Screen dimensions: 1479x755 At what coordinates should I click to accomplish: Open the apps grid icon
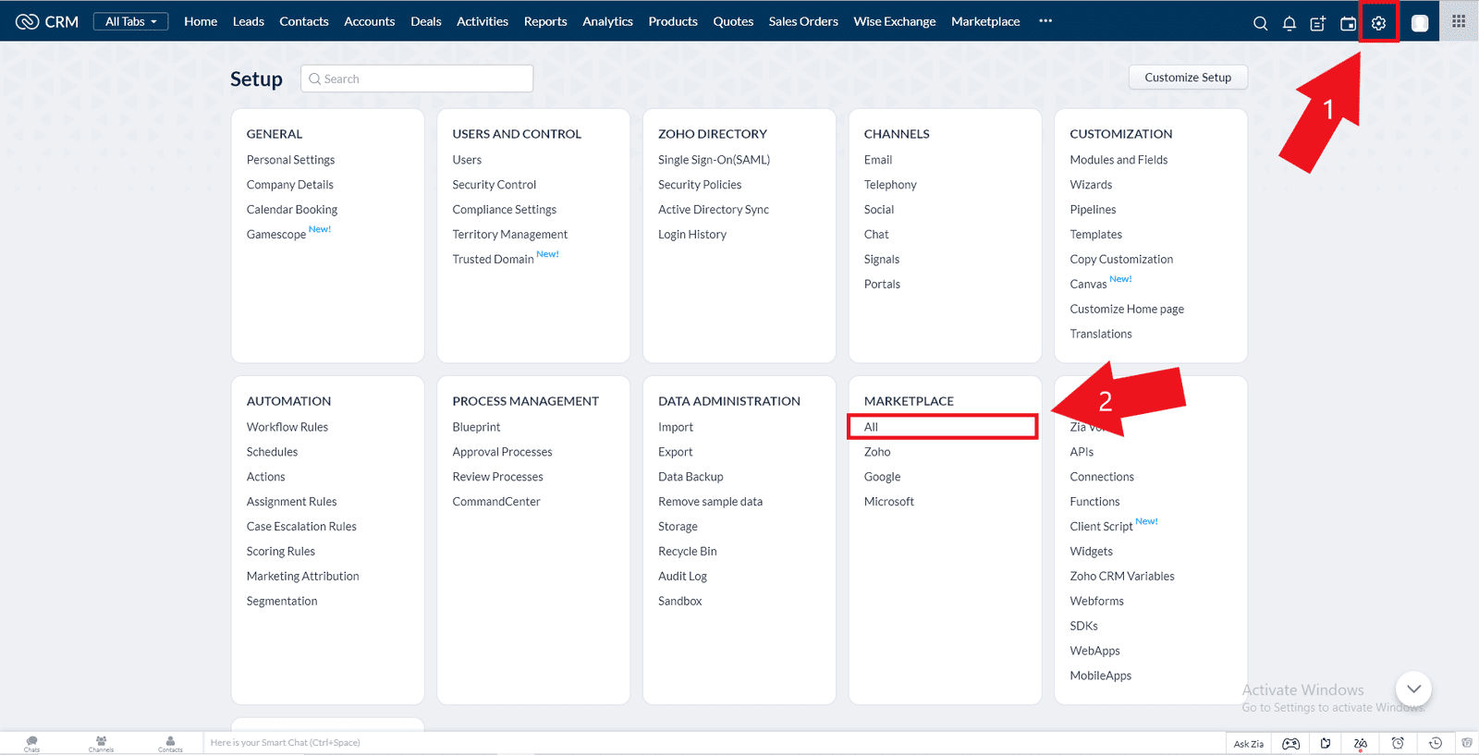pos(1459,21)
